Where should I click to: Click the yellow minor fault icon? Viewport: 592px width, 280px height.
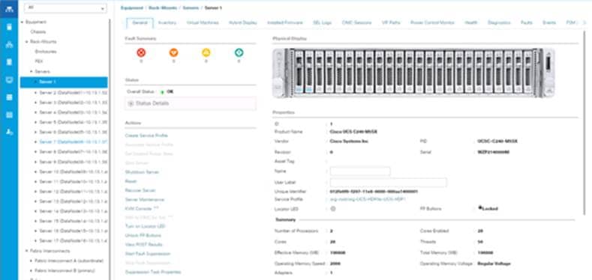(206, 52)
